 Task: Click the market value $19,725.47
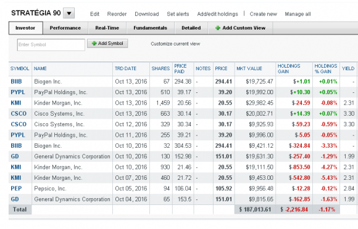[259, 81]
